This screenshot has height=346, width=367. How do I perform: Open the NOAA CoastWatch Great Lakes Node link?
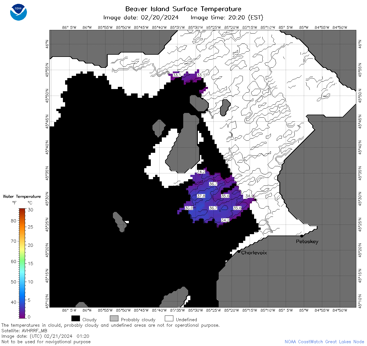(324, 342)
